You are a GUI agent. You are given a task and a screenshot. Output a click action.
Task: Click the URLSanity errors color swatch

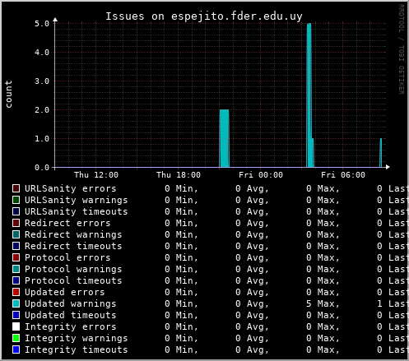pyautogui.click(x=16, y=188)
